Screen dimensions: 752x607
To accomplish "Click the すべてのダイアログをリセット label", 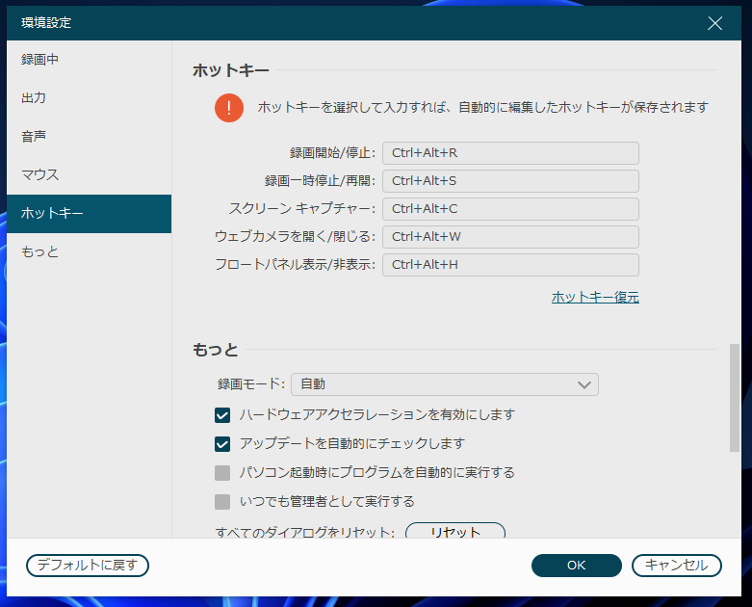I will pos(305,532).
